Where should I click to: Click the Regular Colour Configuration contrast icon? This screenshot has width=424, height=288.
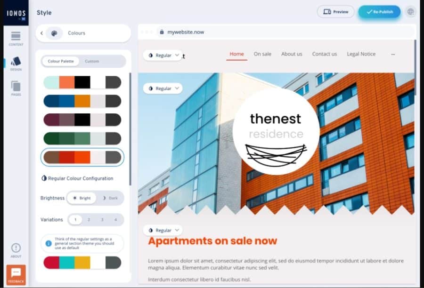pos(44,178)
